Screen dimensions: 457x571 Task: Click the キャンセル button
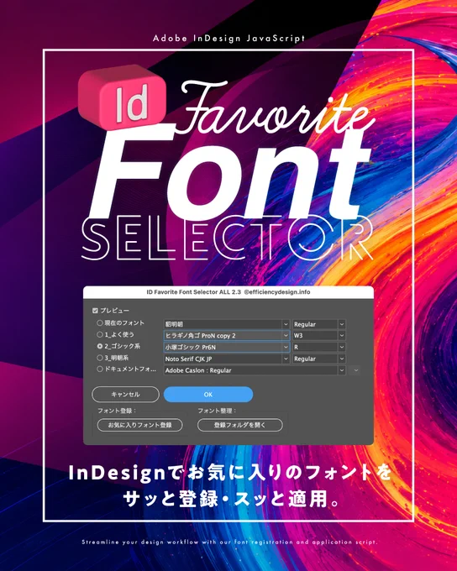(x=125, y=395)
